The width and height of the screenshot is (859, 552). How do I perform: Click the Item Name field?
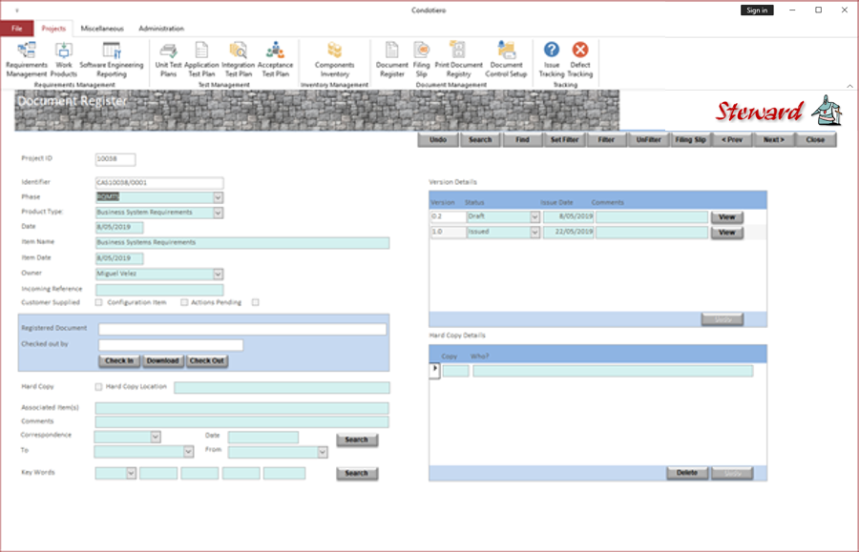coord(242,243)
